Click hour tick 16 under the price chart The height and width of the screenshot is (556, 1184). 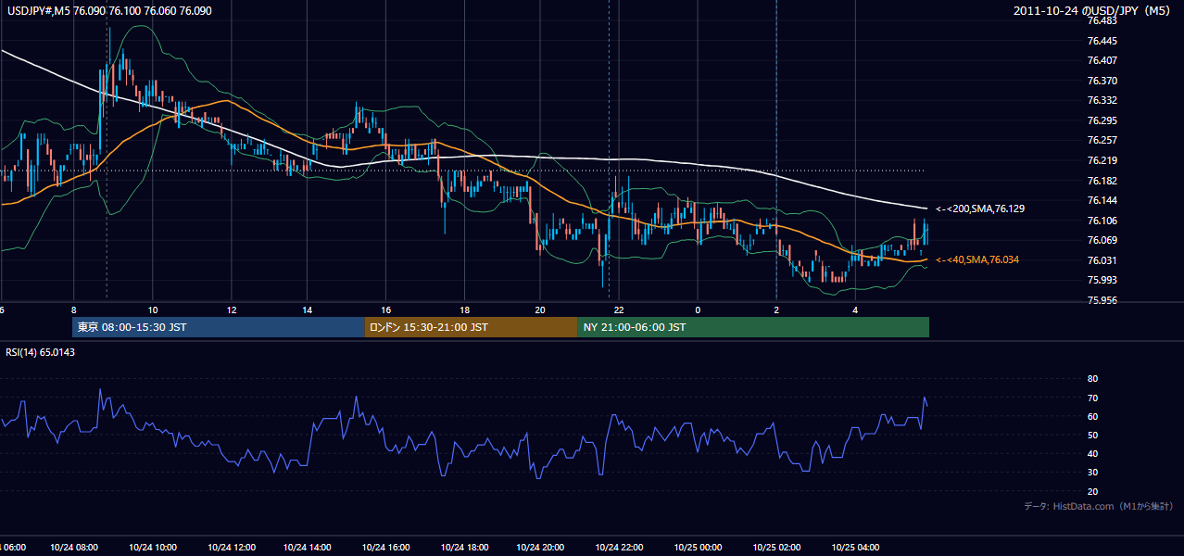385,310
